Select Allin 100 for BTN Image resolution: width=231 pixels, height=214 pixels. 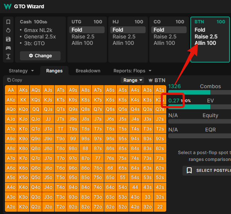[x=205, y=43]
